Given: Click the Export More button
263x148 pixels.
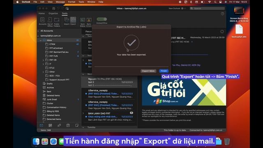Looking at the screenshot, I should (148, 71).
